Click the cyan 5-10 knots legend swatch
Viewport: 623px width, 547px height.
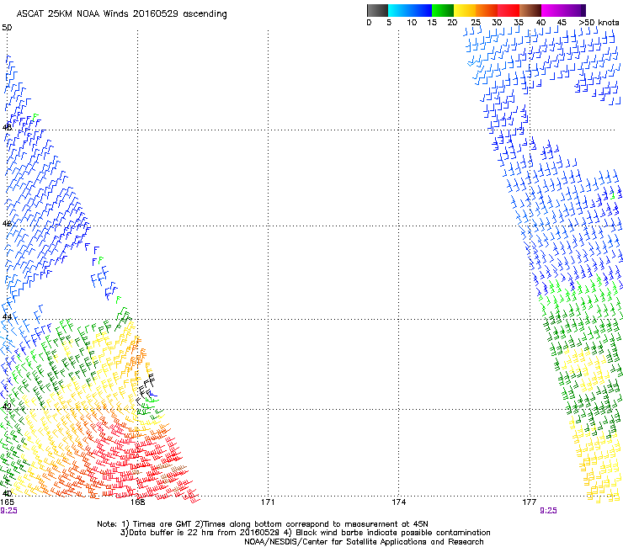coord(399,10)
